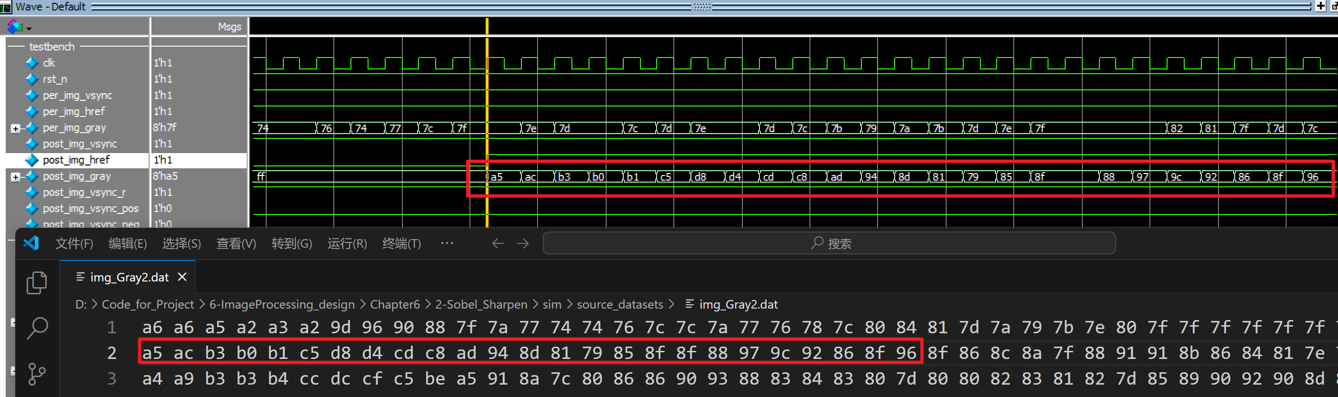Click the yellow waveform cursor line
Viewport: 1338px width, 397px height.
(x=487, y=104)
